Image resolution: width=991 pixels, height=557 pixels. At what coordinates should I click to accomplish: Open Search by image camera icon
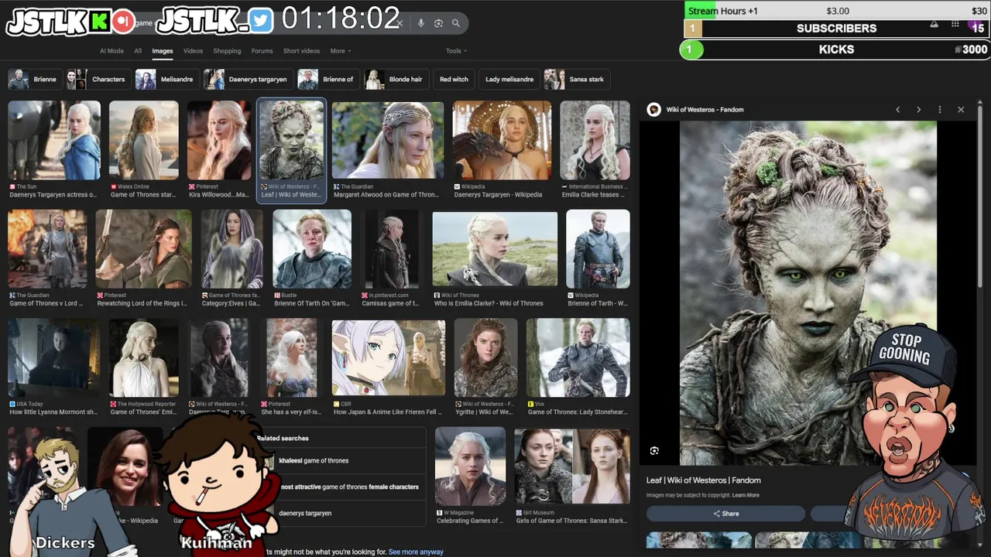438,23
